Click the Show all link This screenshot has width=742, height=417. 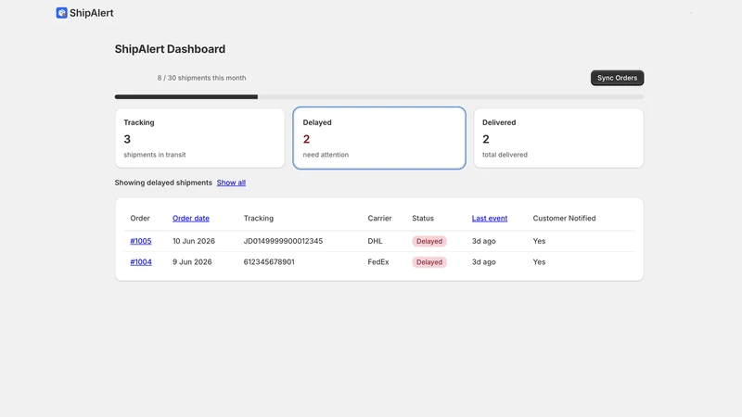click(231, 183)
